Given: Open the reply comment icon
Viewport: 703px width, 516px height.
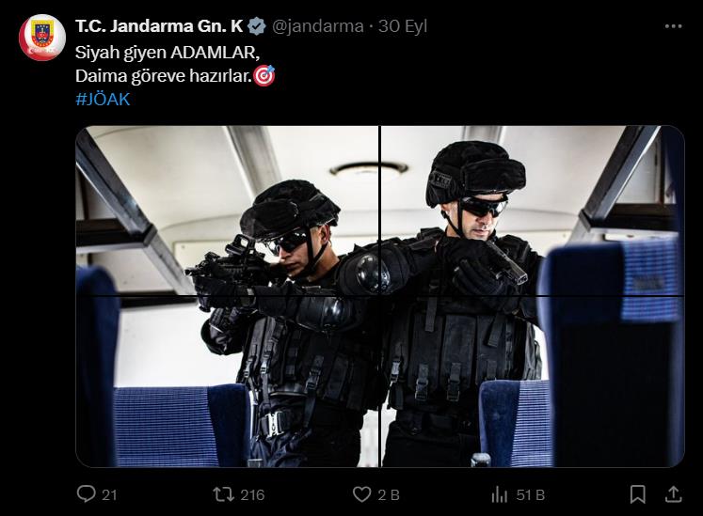Looking at the screenshot, I should point(86,493).
